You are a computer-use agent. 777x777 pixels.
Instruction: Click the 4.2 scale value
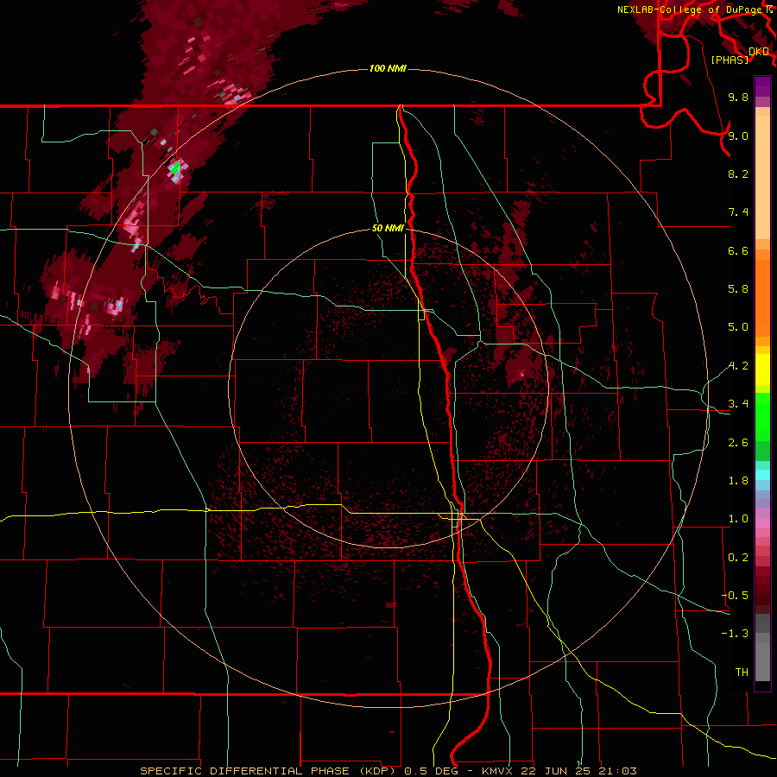coord(738,366)
